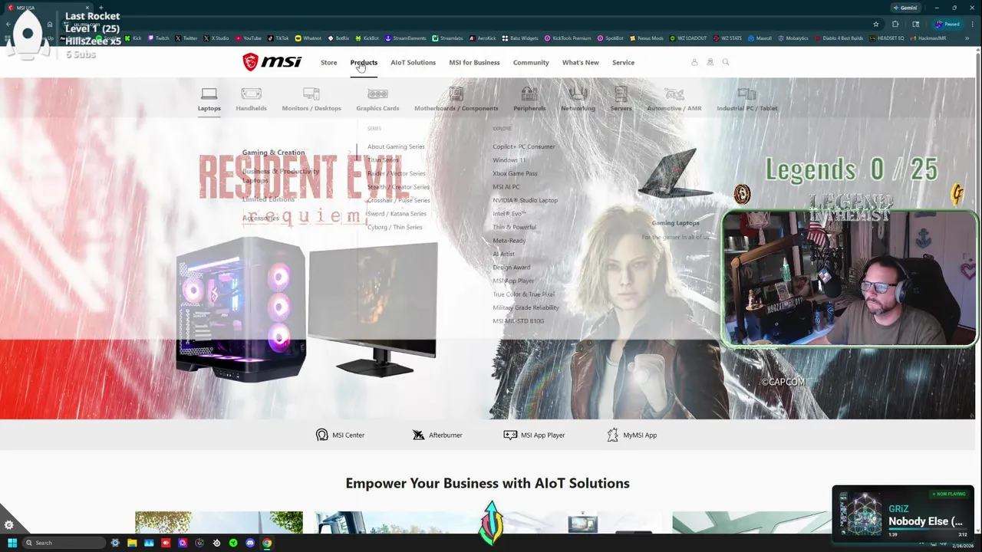982x552 pixels.
Task: Open the Chrome extensions puzzle icon
Action: pyautogui.click(x=895, y=24)
